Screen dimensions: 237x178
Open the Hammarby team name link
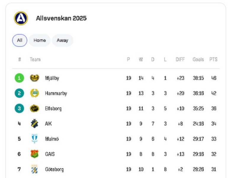pyautogui.click(x=56, y=93)
